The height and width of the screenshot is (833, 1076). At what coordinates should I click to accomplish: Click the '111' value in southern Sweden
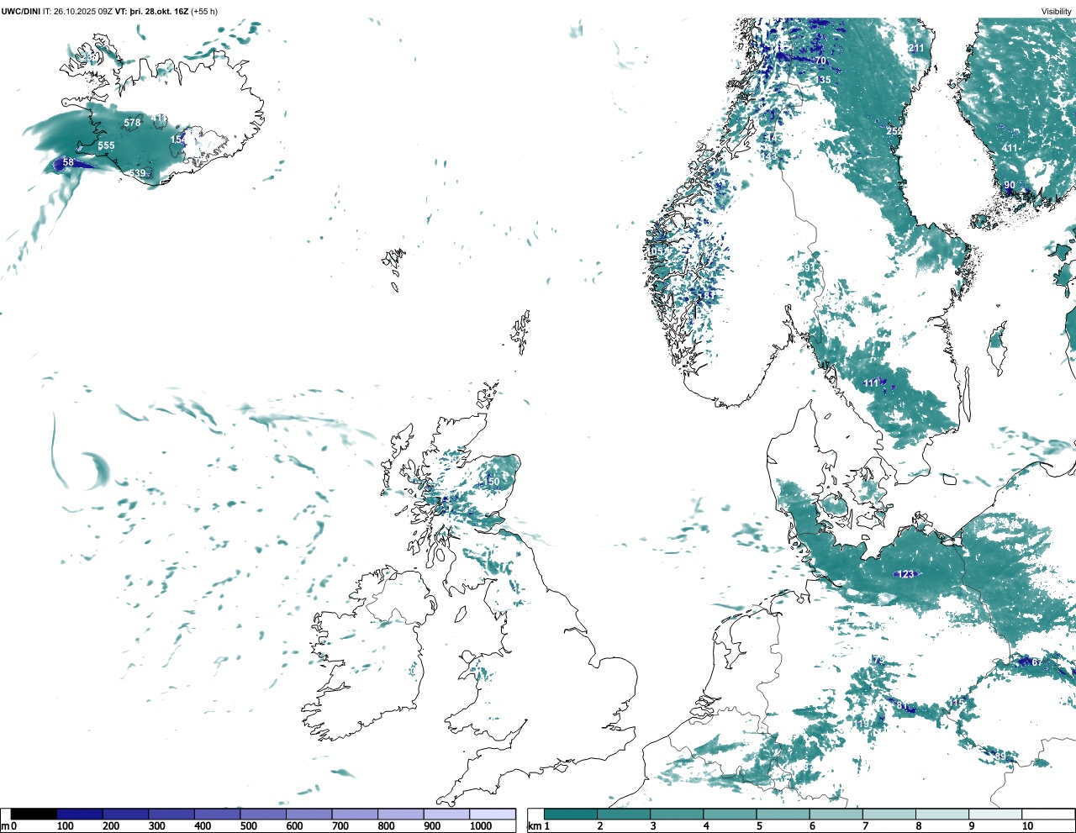tap(872, 383)
